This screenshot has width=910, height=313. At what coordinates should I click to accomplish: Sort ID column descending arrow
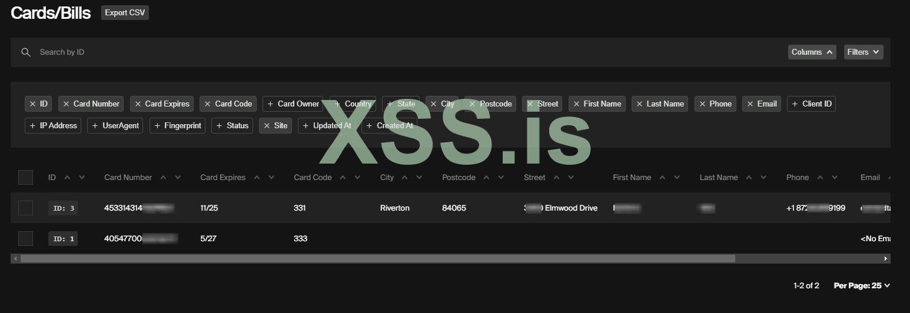[x=82, y=177]
